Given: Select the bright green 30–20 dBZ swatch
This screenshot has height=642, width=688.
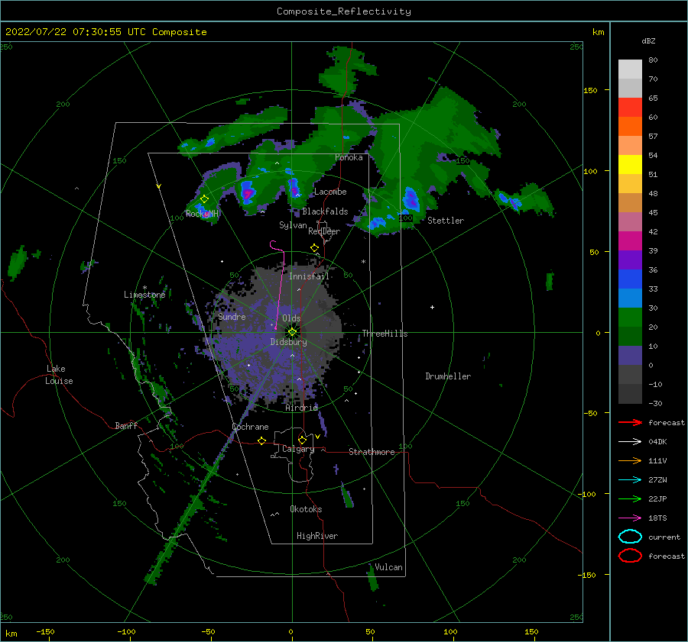Looking at the screenshot, I should pos(630,318).
